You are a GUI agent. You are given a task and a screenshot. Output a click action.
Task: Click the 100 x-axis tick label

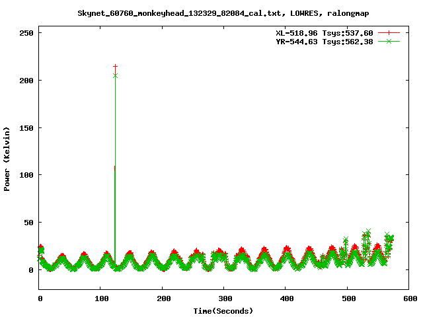(102, 299)
